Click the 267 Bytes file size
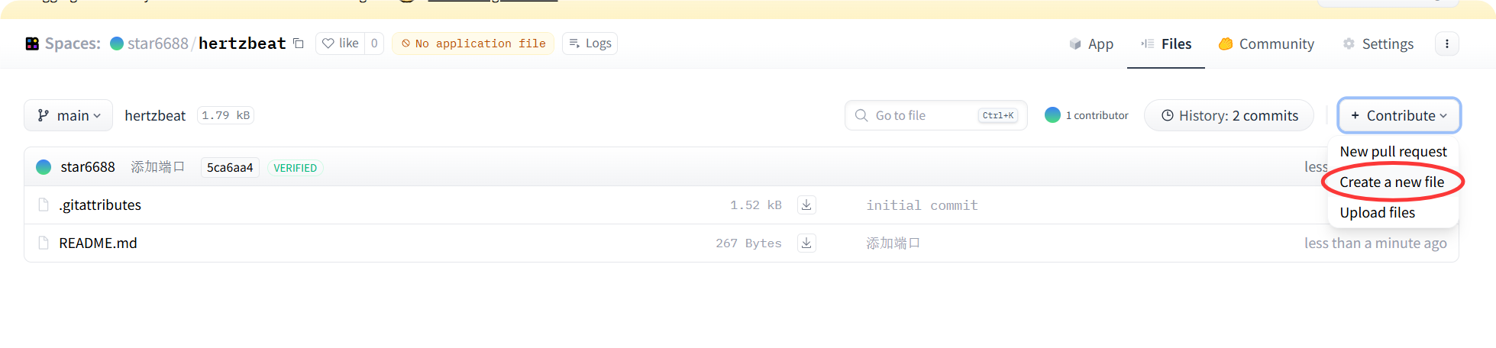The width and height of the screenshot is (1496, 348). pos(748,243)
